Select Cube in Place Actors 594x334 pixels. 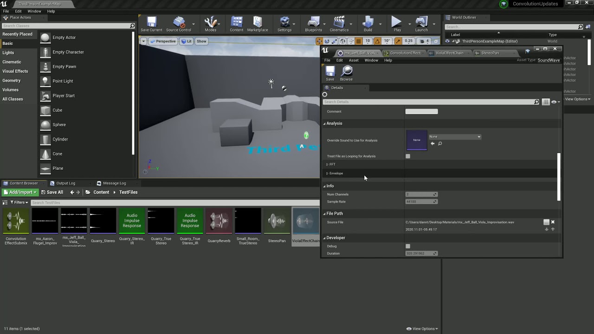click(x=57, y=110)
